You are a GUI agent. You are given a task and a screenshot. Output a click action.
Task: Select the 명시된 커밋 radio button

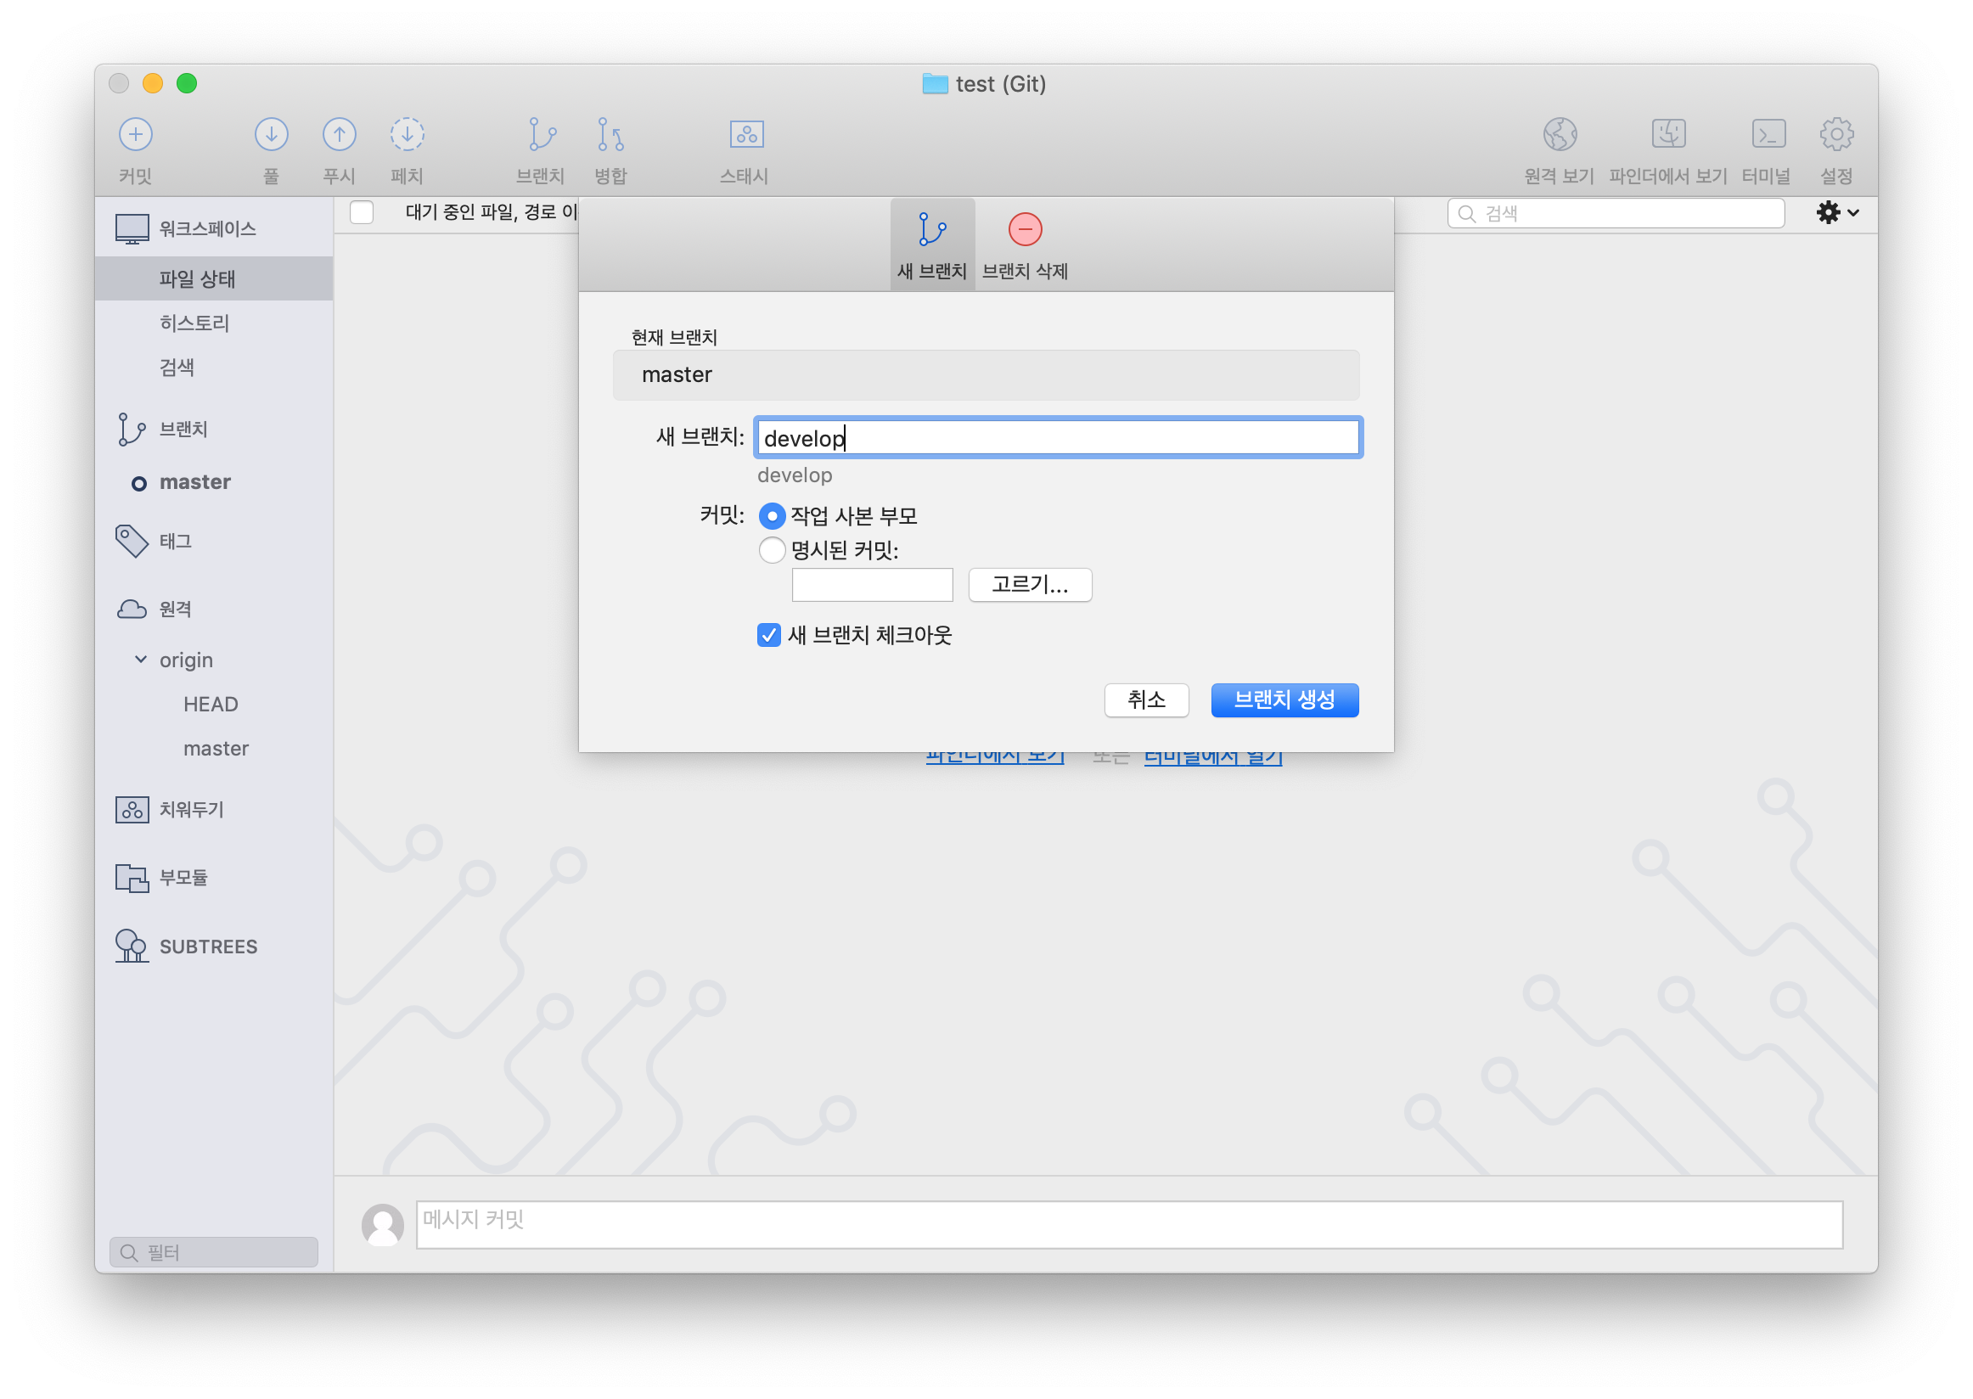point(772,549)
